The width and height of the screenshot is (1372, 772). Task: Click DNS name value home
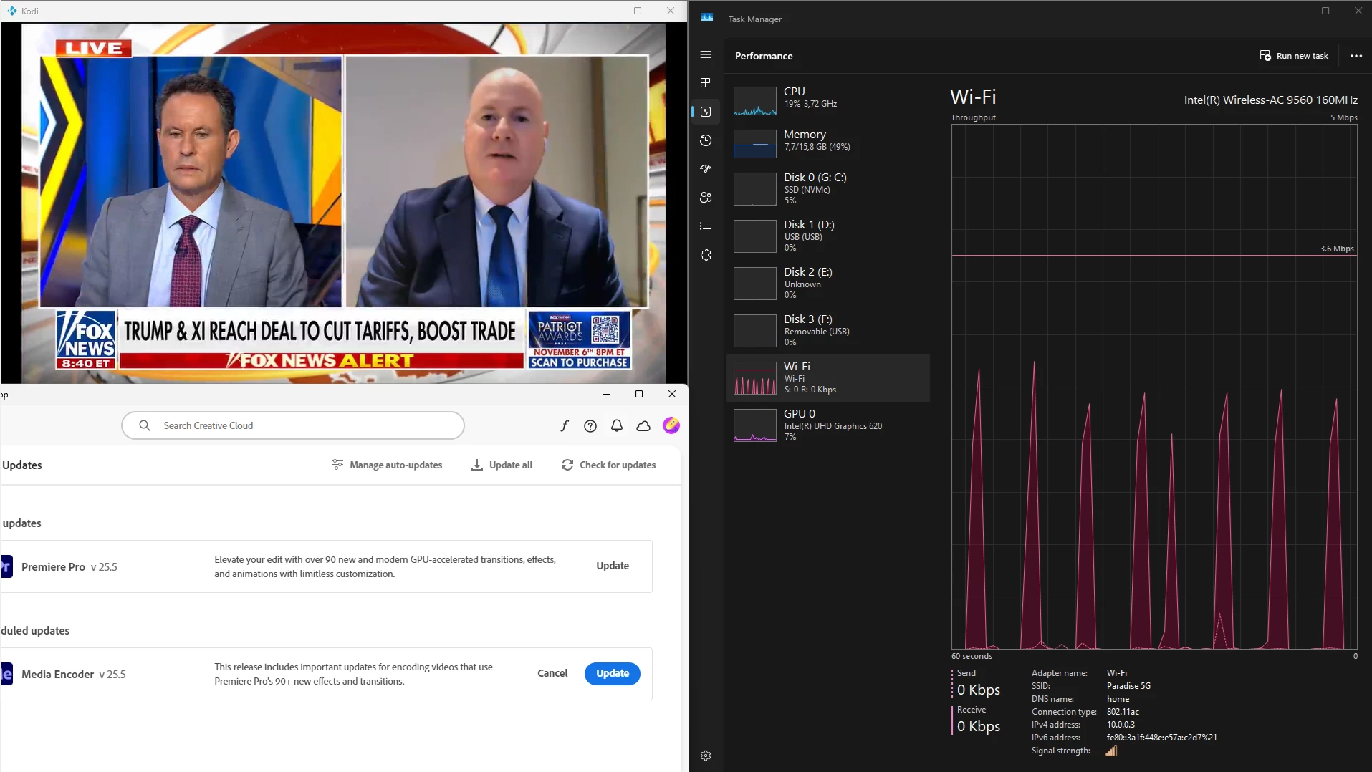(1118, 699)
